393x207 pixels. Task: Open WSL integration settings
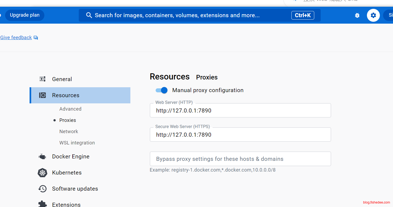point(77,143)
